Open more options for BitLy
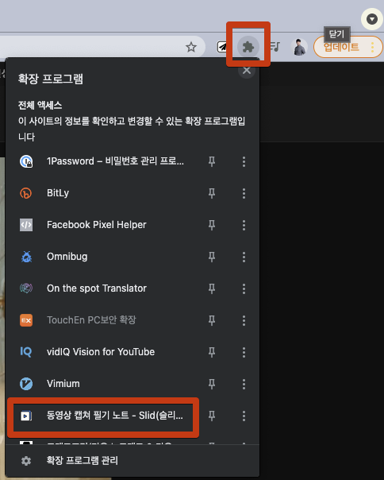384x480 pixels. coord(244,193)
